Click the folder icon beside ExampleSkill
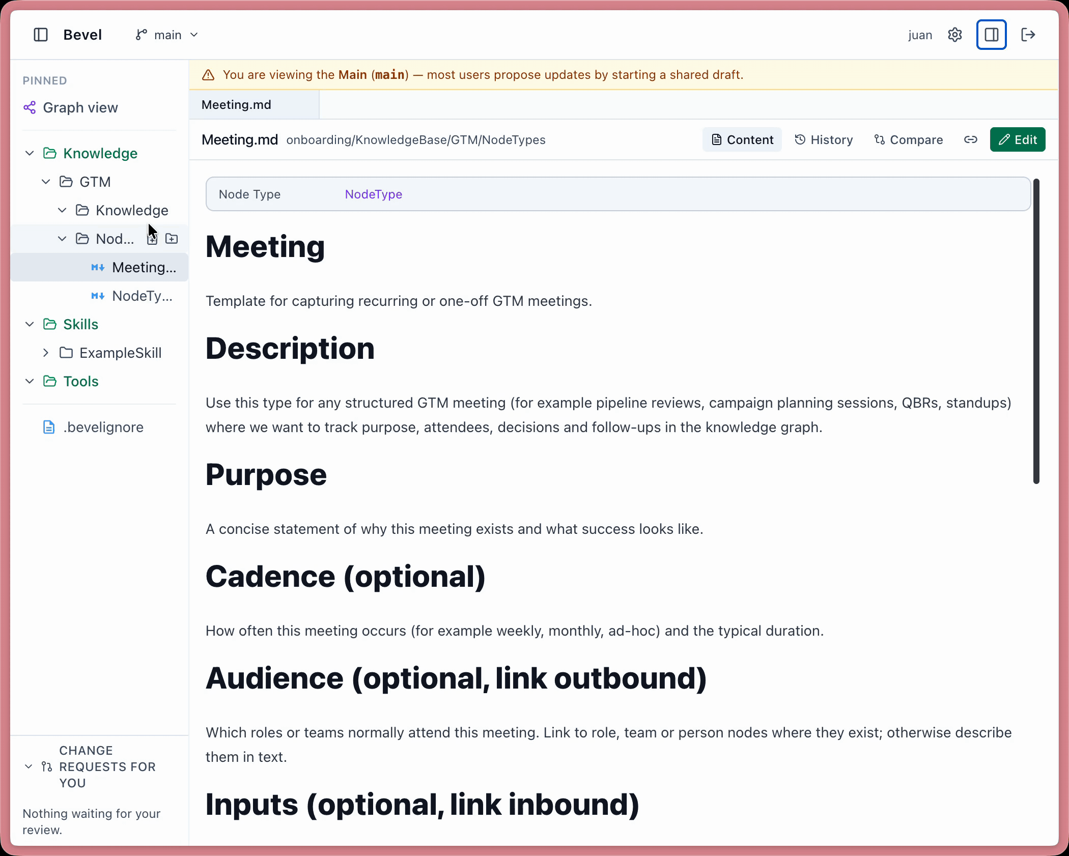This screenshot has height=856, width=1069. pos(66,353)
